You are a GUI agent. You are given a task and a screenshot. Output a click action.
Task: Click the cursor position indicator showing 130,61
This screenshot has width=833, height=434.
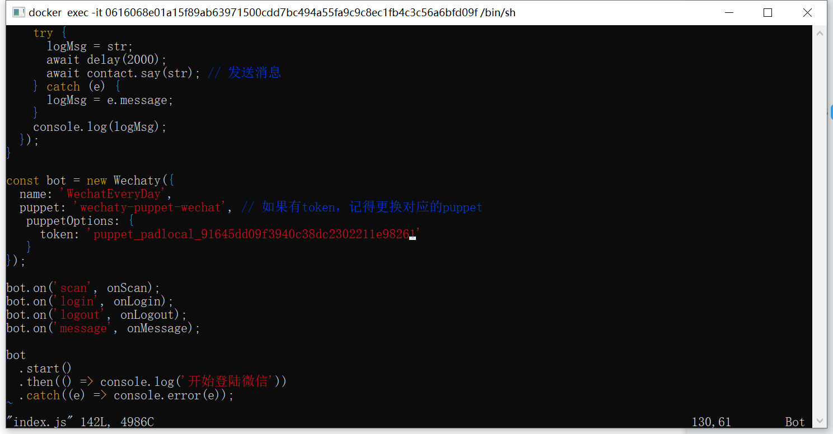[712, 422]
